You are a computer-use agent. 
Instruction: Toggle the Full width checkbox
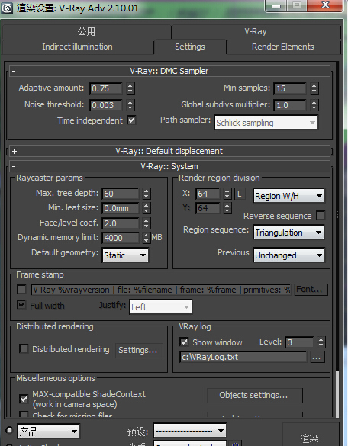(21, 305)
